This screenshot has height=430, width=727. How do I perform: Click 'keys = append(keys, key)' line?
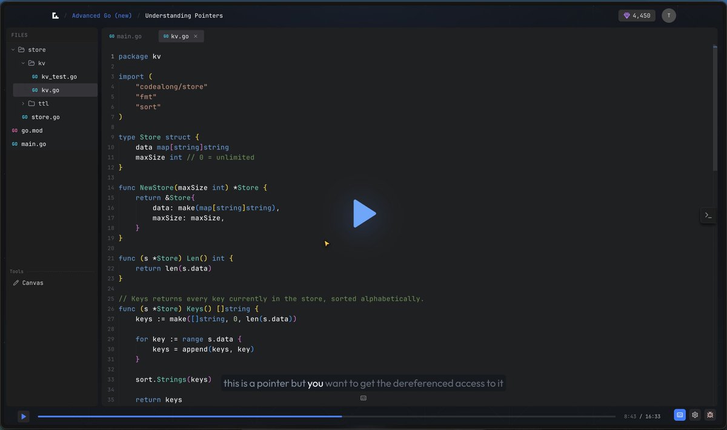(204, 349)
